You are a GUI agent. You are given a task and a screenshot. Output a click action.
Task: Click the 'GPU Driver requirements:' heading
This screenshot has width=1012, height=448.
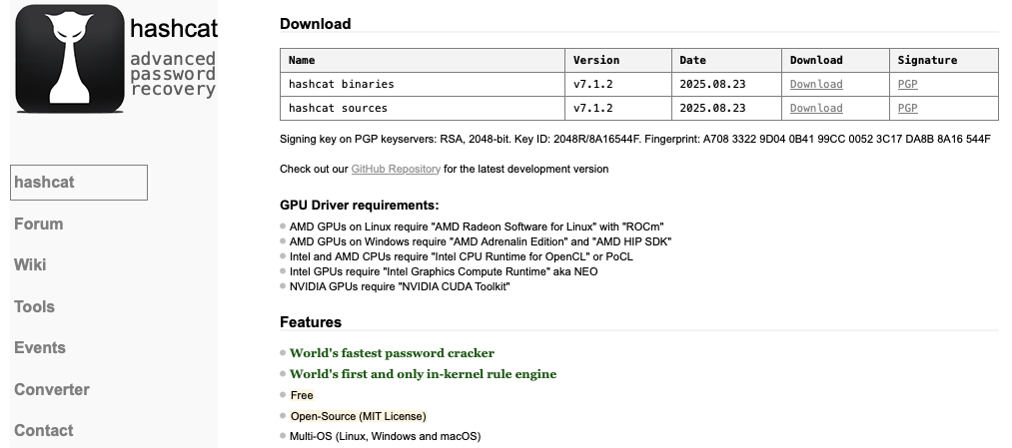359,206
